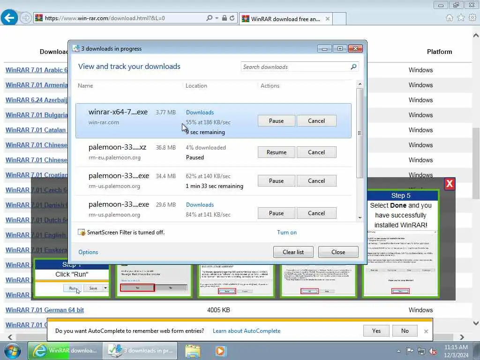Click No on the AutoComplete prompt
Viewport: 480px width, 360px height.
tap(405, 330)
